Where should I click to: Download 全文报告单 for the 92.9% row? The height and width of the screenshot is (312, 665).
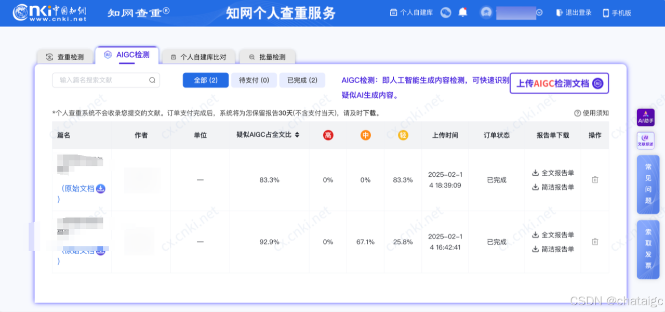553,235
